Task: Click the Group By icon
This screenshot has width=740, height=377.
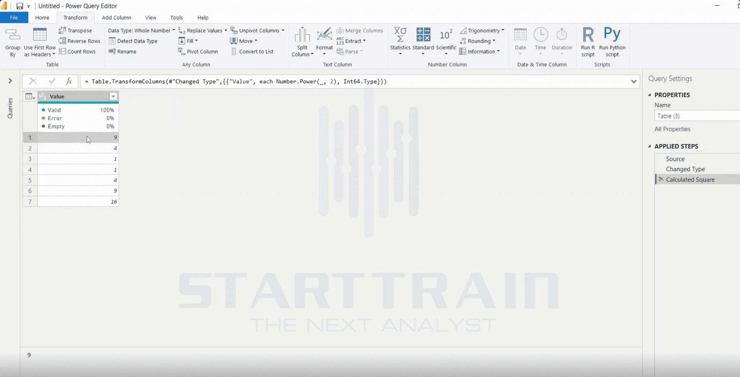Action: (12, 35)
